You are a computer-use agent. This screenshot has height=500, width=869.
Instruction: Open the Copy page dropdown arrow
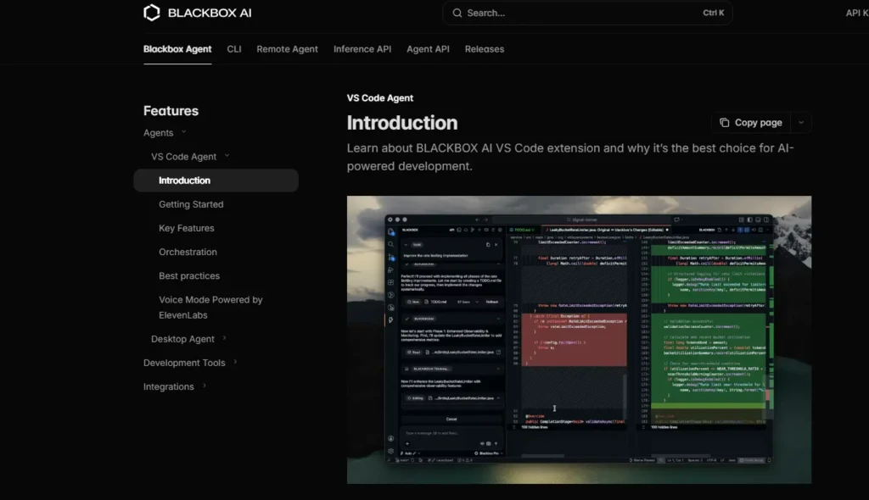coord(801,122)
